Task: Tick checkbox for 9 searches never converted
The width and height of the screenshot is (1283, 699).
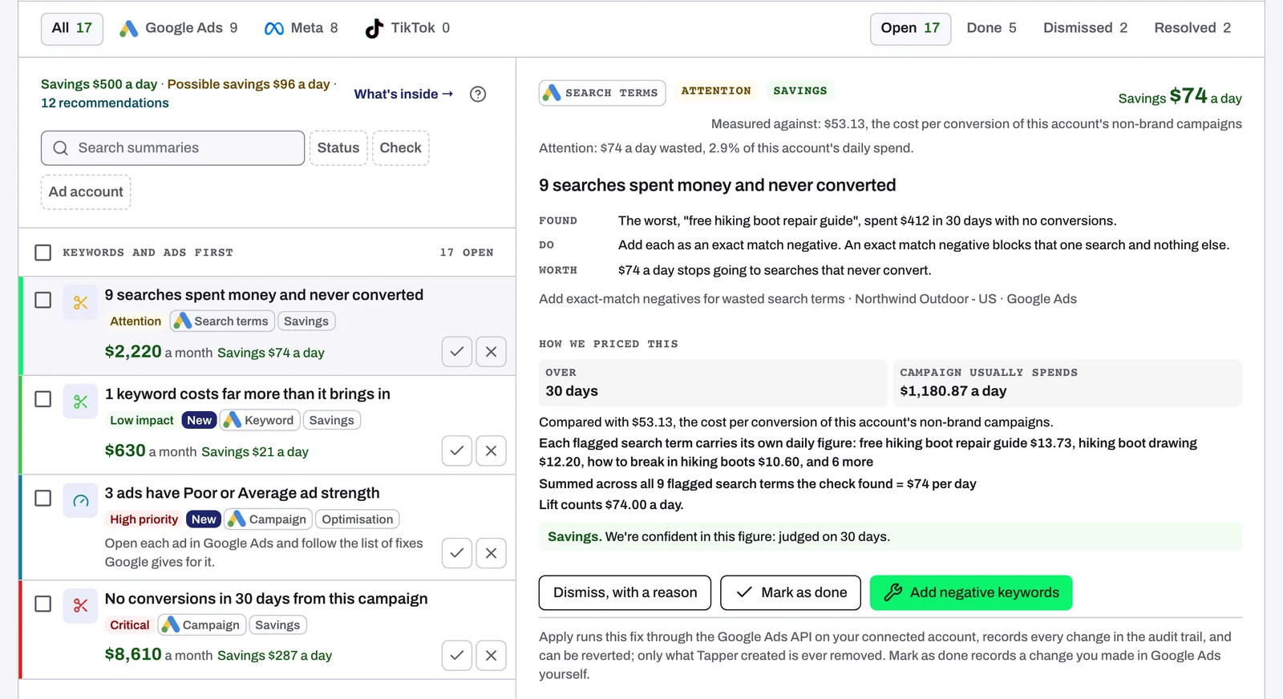Action: (43, 300)
